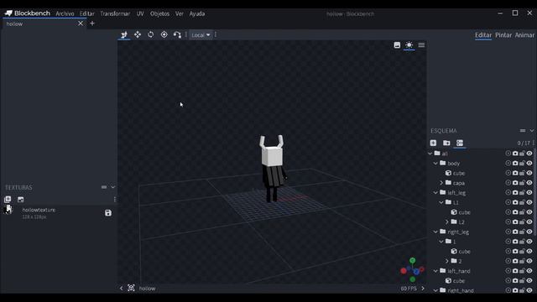Select the Vertex Snap tool

(177, 34)
